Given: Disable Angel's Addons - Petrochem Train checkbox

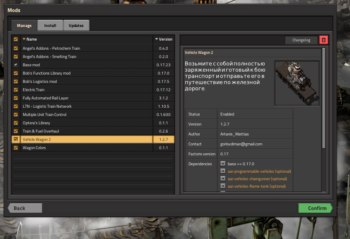Looking at the screenshot, I should 16,48.
